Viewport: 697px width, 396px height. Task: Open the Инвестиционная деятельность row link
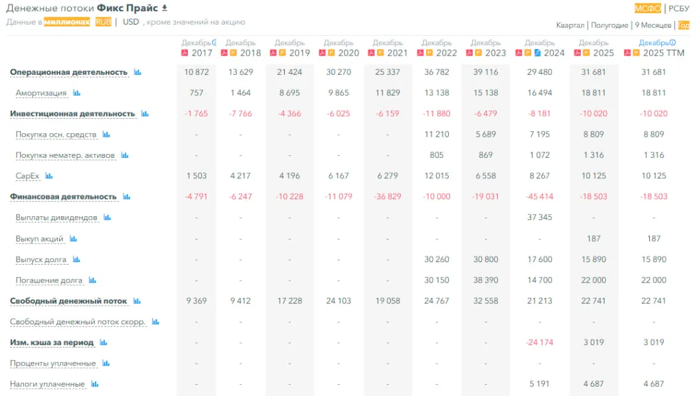[x=72, y=113]
